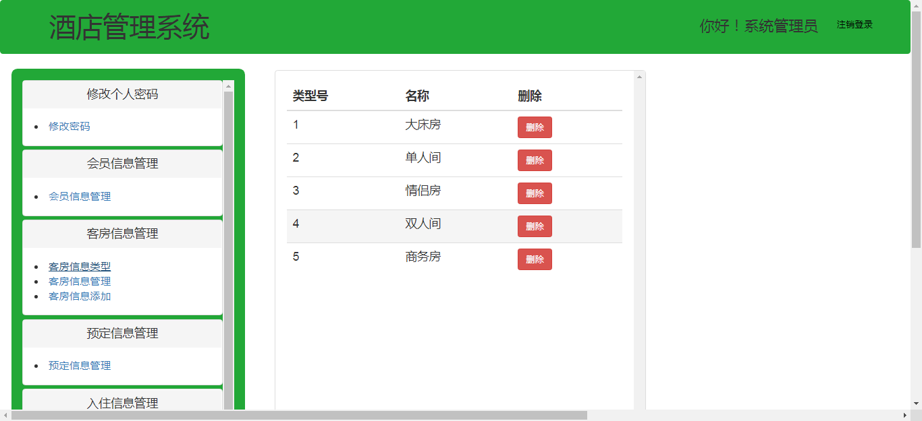922x421 pixels.
Task: Go to the 客房信息管理 link
Action: coord(80,282)
